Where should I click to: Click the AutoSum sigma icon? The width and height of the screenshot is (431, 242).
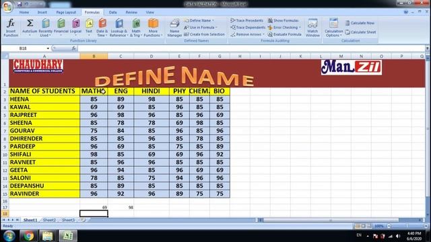coord(30,24)
